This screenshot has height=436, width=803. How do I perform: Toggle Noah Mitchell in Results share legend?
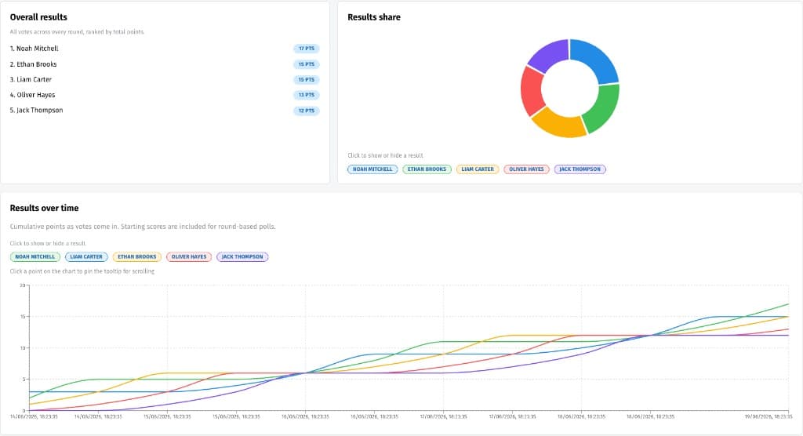372,169
